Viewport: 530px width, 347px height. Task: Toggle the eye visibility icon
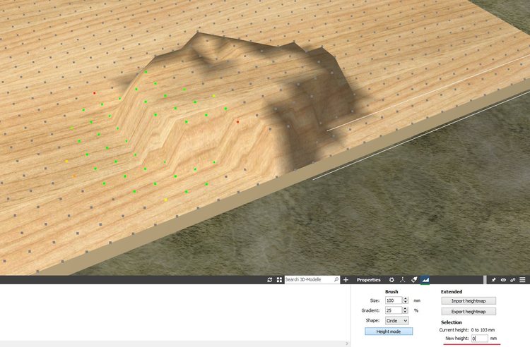click(x=503, y=280)
